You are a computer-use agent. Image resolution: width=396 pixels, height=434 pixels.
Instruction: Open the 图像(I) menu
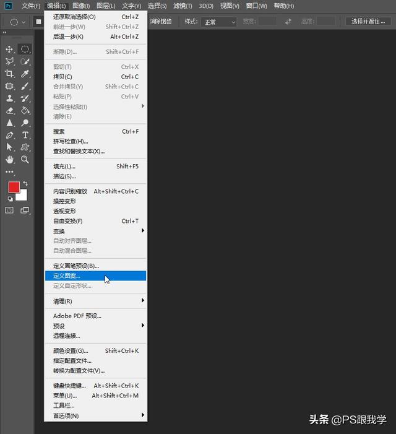81,6
